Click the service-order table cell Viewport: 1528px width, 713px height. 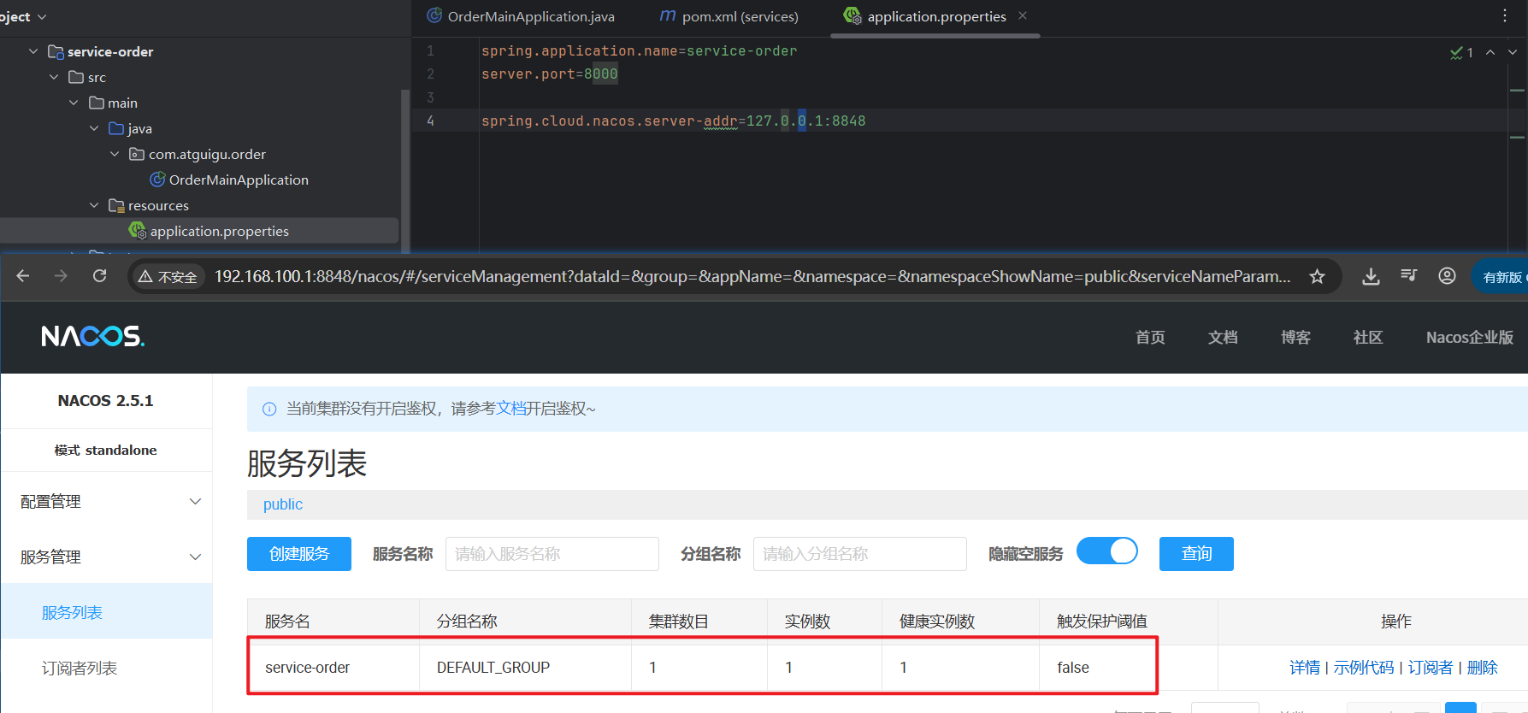coord(333,668)
